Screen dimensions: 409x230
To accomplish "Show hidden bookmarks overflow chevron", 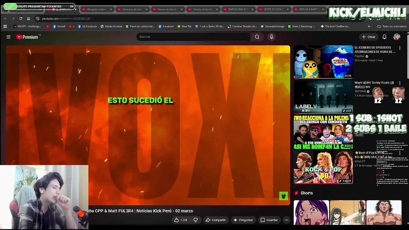I will pyautogui.click(x=369, y=27).
